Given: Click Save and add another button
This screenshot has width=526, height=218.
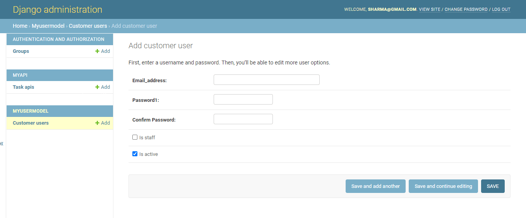Looking at the screenshot, I should pos(375,186).
